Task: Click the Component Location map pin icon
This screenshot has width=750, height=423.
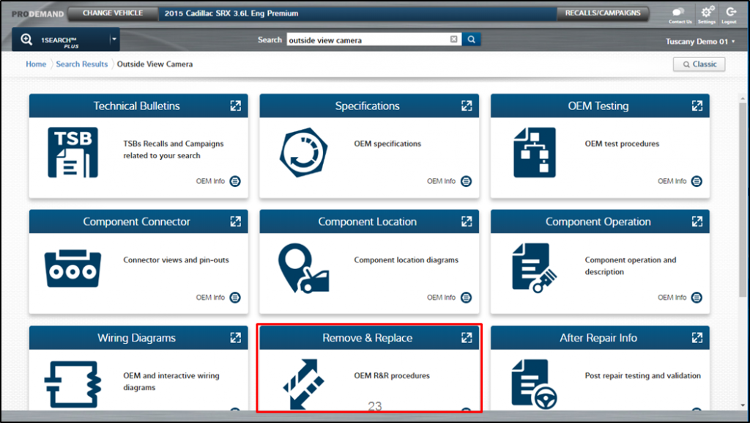Action: 303,268
